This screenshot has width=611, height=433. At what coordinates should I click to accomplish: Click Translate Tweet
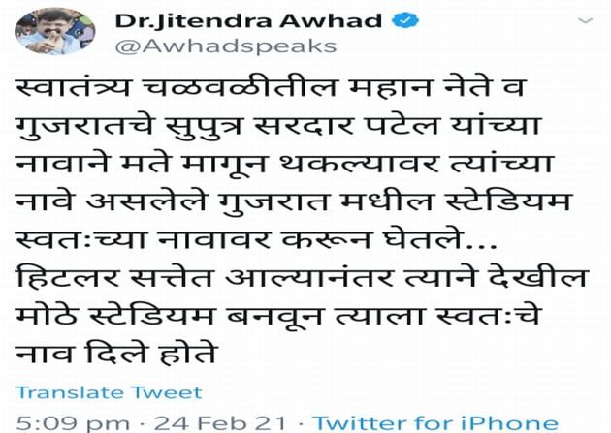[109, 392]
